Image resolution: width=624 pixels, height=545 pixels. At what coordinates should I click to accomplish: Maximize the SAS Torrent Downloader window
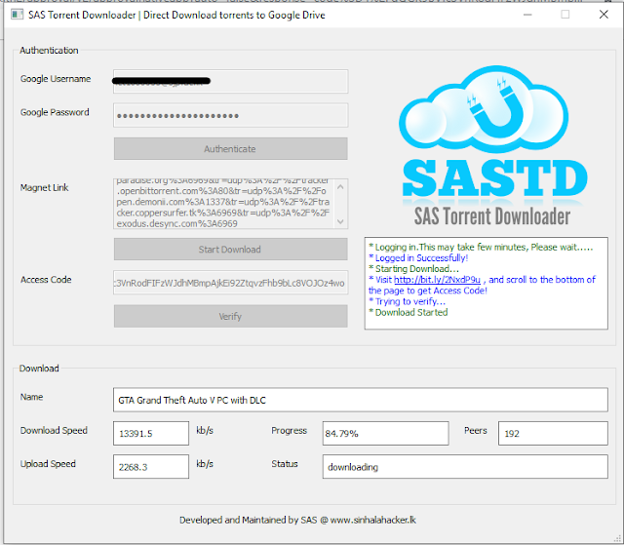[565, 15]
